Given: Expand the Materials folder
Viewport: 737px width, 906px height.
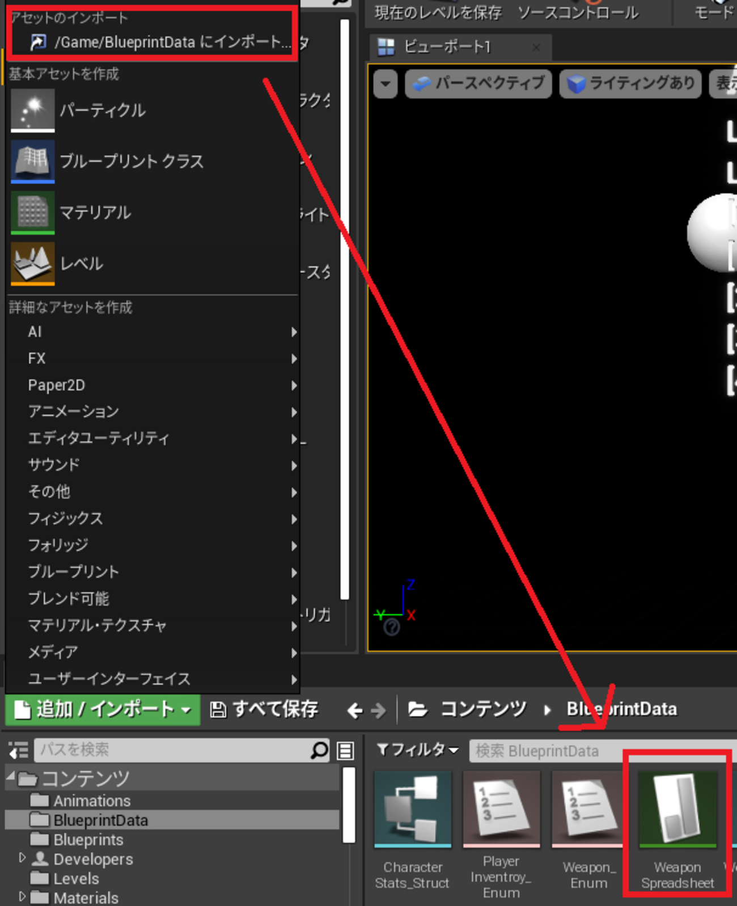Looking at the screenshot, I should coord(22,896).
